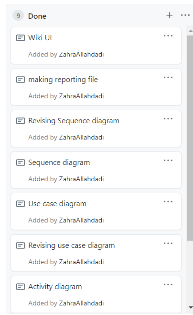Viewport: 193px width, 315px height.
Task: Click the note icon on Wiki UI card
Action: click(21, 38)
